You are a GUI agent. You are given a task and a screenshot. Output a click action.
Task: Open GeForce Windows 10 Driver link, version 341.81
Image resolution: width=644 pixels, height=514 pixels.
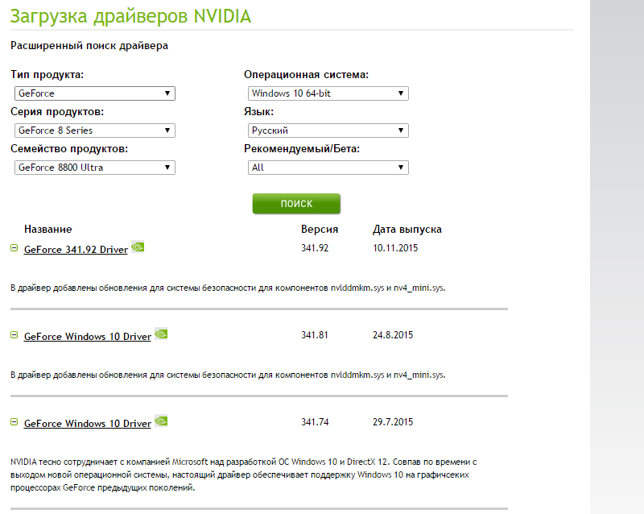[x=87, y=337]
